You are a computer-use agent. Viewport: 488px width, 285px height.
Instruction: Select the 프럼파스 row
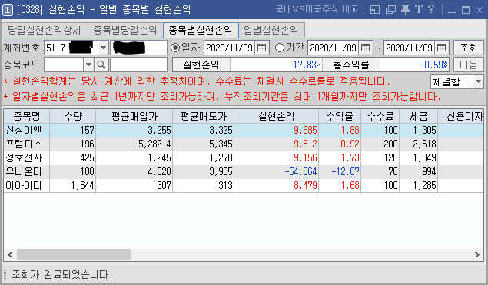tap(244, 144)
